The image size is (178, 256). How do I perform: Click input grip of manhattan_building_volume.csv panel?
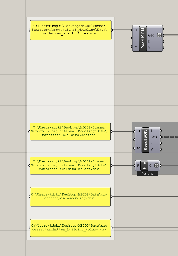tap(29, 228)
